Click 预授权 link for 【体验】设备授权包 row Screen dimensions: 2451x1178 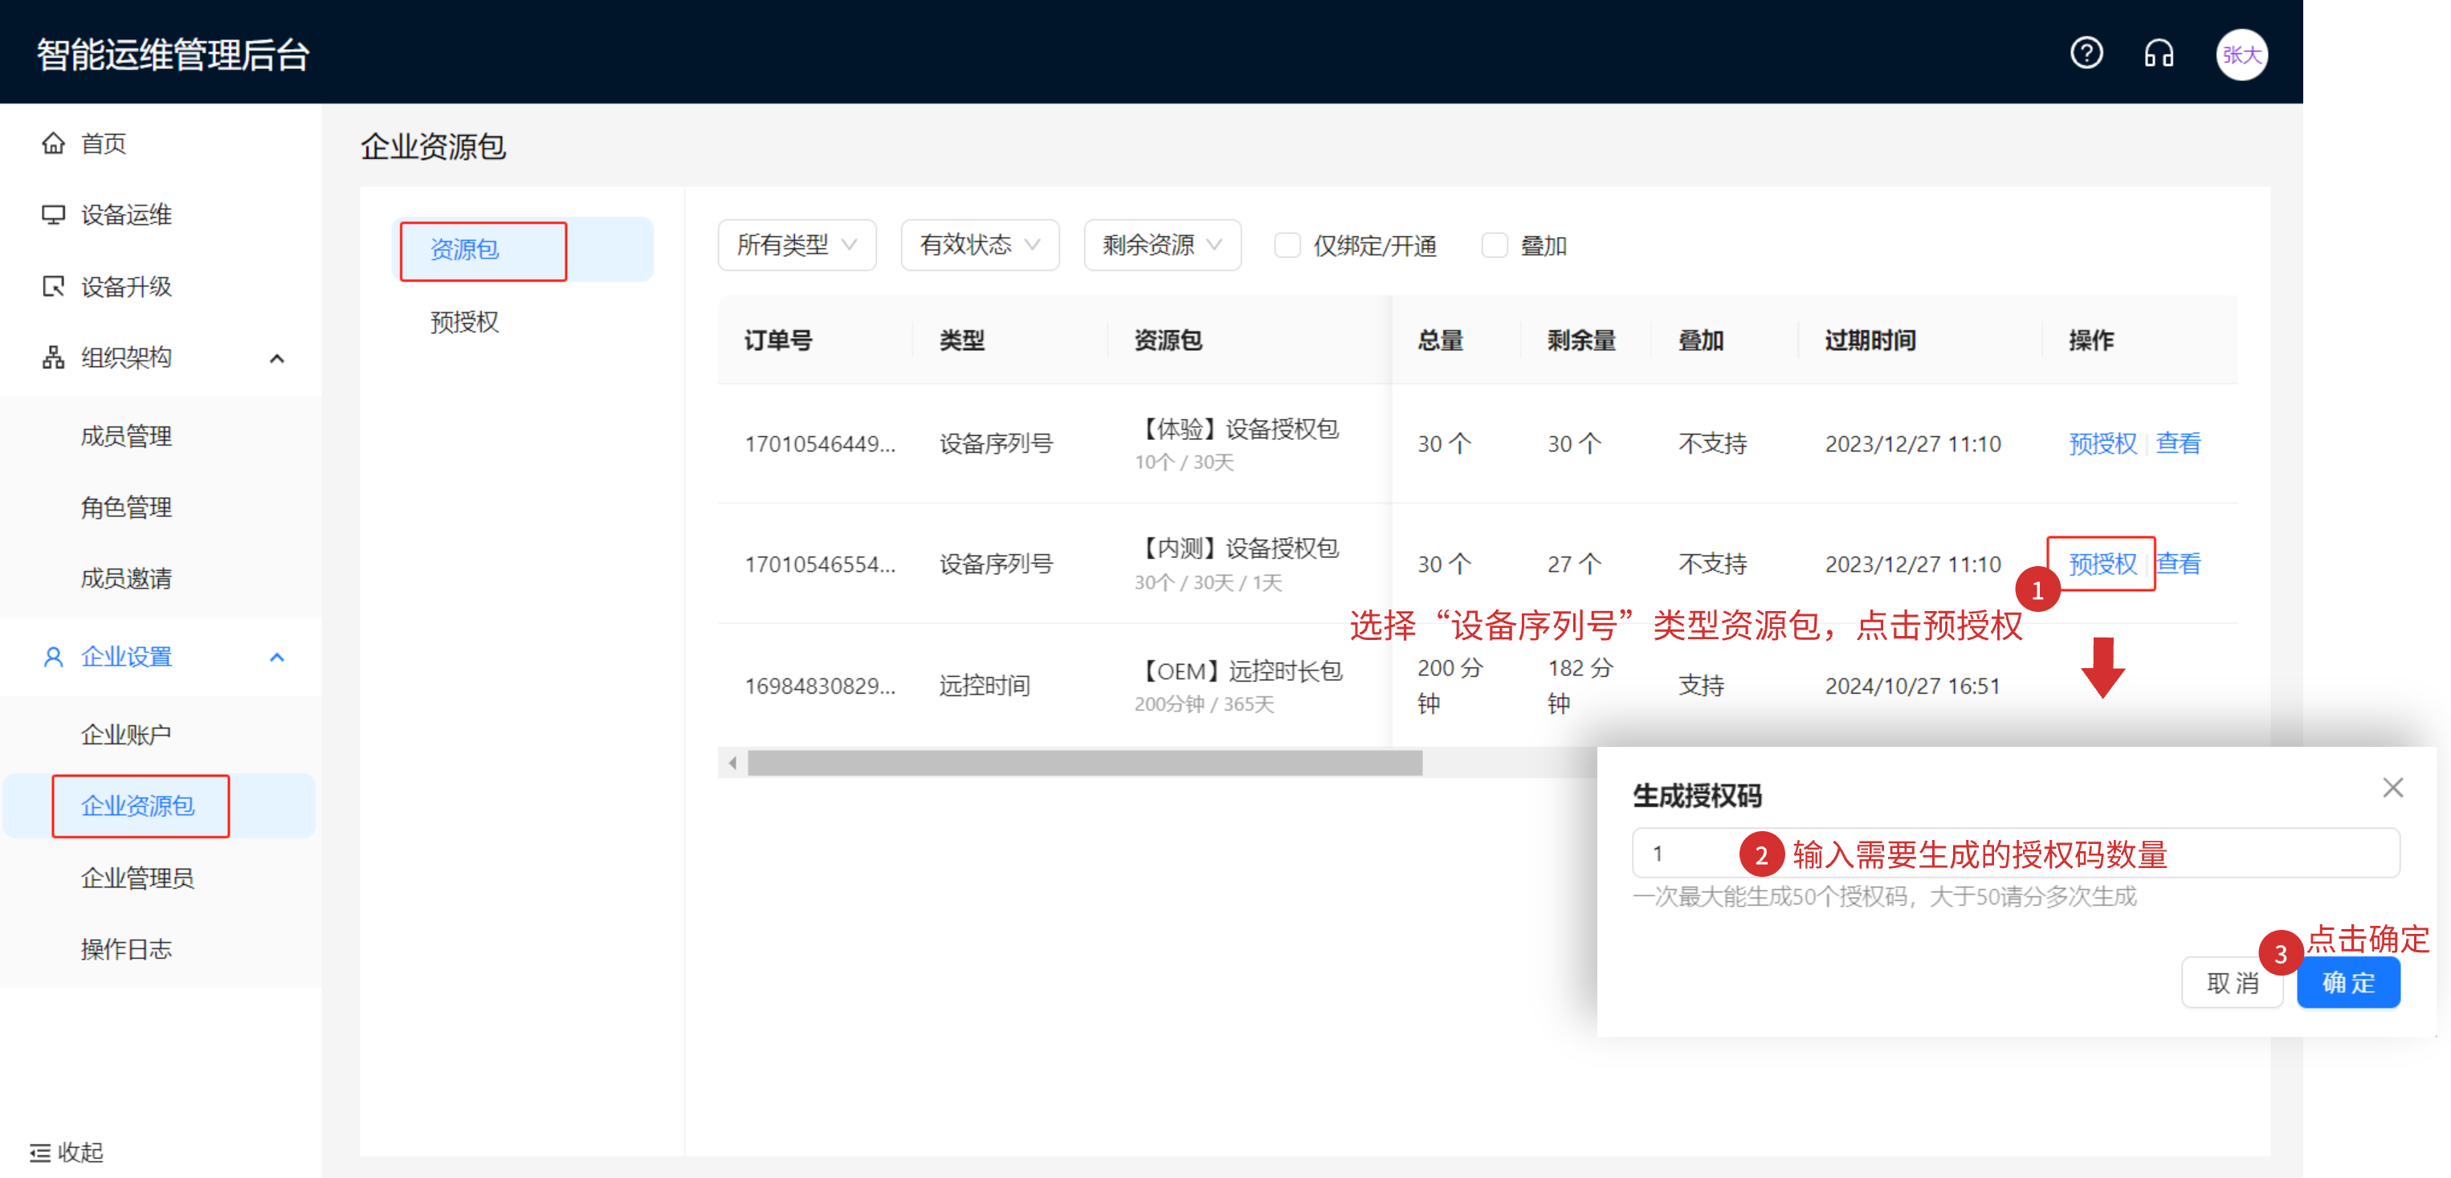2102,443
